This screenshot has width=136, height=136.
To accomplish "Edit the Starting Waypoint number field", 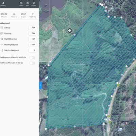I will [32, 50].
